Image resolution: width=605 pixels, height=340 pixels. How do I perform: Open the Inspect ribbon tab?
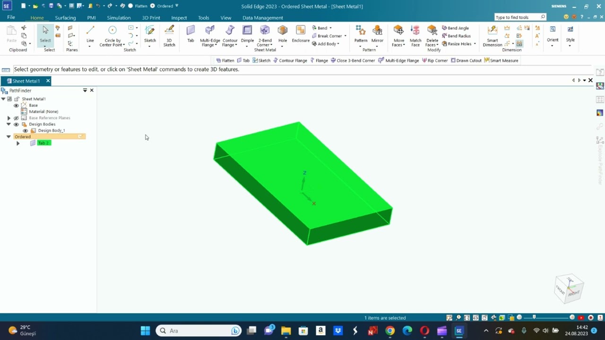point(179,18)
